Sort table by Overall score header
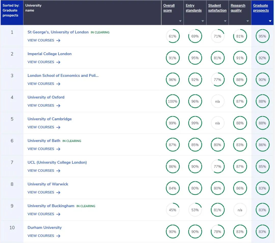This screenshot has width=275, height=243. [x=169, y=8]
